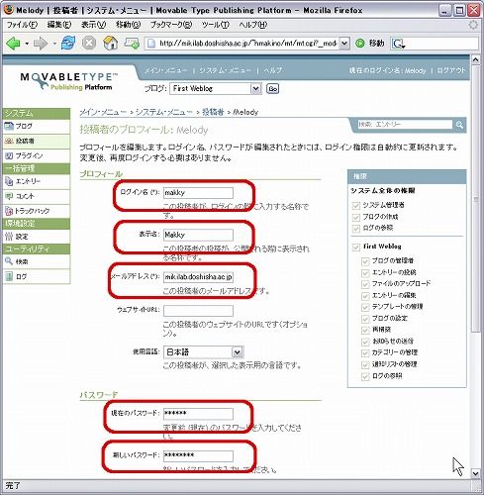Click the browser Back arrow icon
The width and height of the screenshot is (484, 495).
coord(14,44)
